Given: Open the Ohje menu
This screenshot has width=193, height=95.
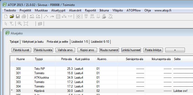Looking at the screenshot, I should pos(147,10).
